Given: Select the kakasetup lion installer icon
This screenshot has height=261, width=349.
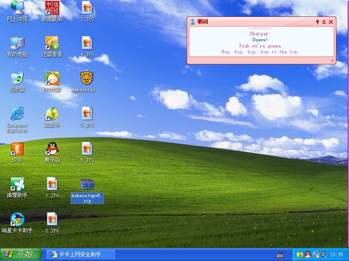Looking at the screenshot, I should [x=86, y=78].
